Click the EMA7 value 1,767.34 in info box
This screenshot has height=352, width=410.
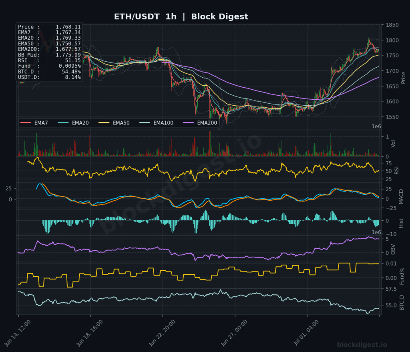point(68,32)
